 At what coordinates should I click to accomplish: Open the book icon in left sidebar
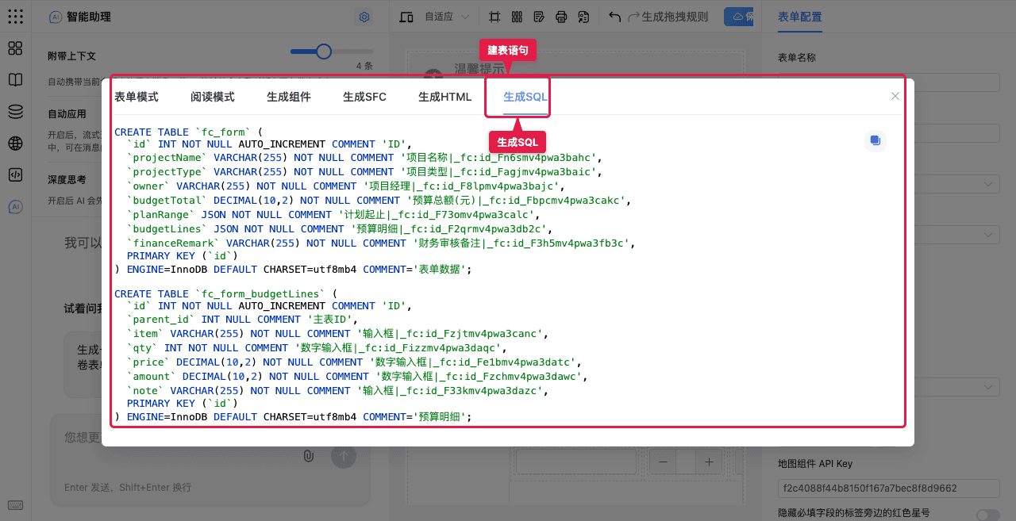click(15, 80)
